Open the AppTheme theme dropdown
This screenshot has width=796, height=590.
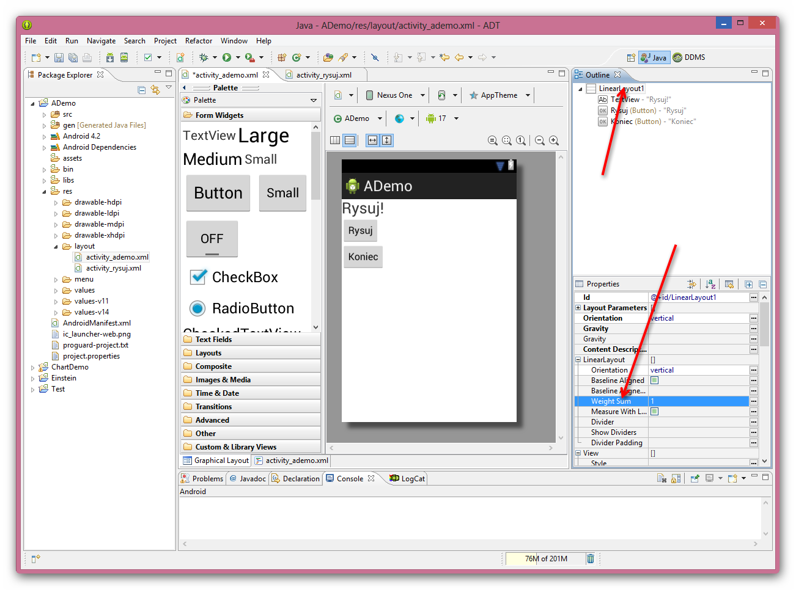499,95
